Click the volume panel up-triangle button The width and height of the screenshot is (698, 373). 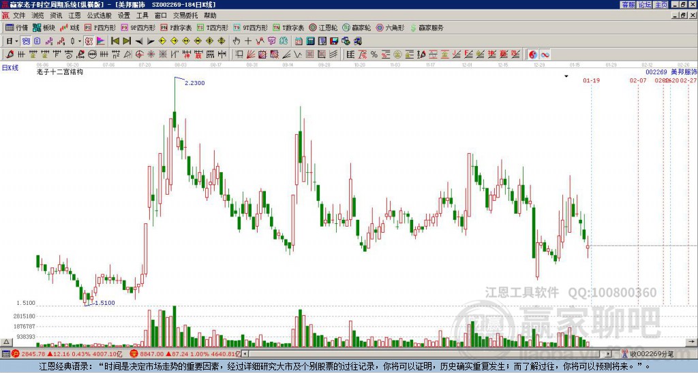click(5, 342)
